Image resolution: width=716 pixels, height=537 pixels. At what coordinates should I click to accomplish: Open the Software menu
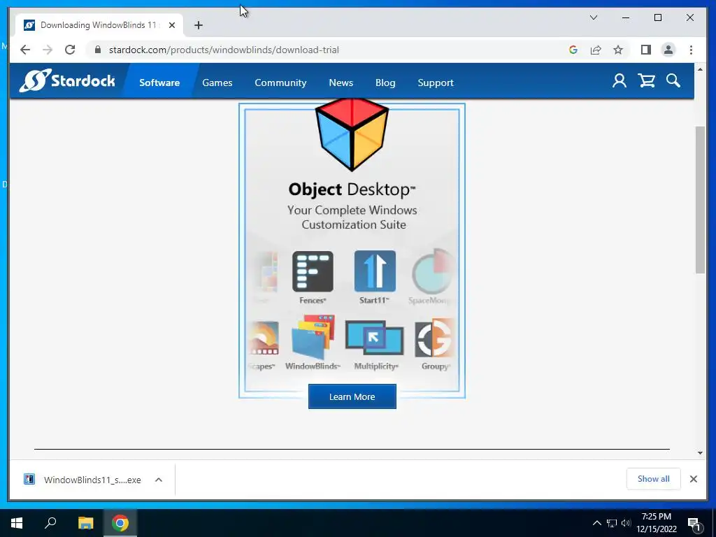coord(159,83)
